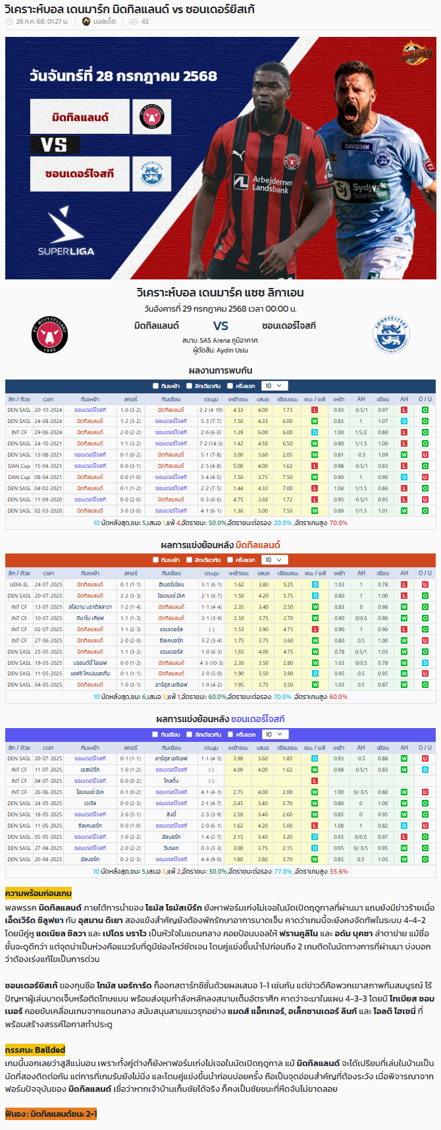Click odds 5.25 in UEFA EL 24-07-2025 row
The image size is (441, 1130).
pos(288,584)
